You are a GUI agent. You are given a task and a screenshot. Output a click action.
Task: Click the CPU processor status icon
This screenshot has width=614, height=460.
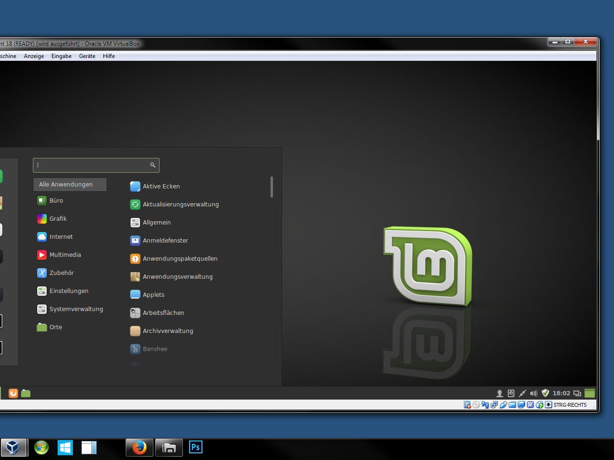point(530,405)
